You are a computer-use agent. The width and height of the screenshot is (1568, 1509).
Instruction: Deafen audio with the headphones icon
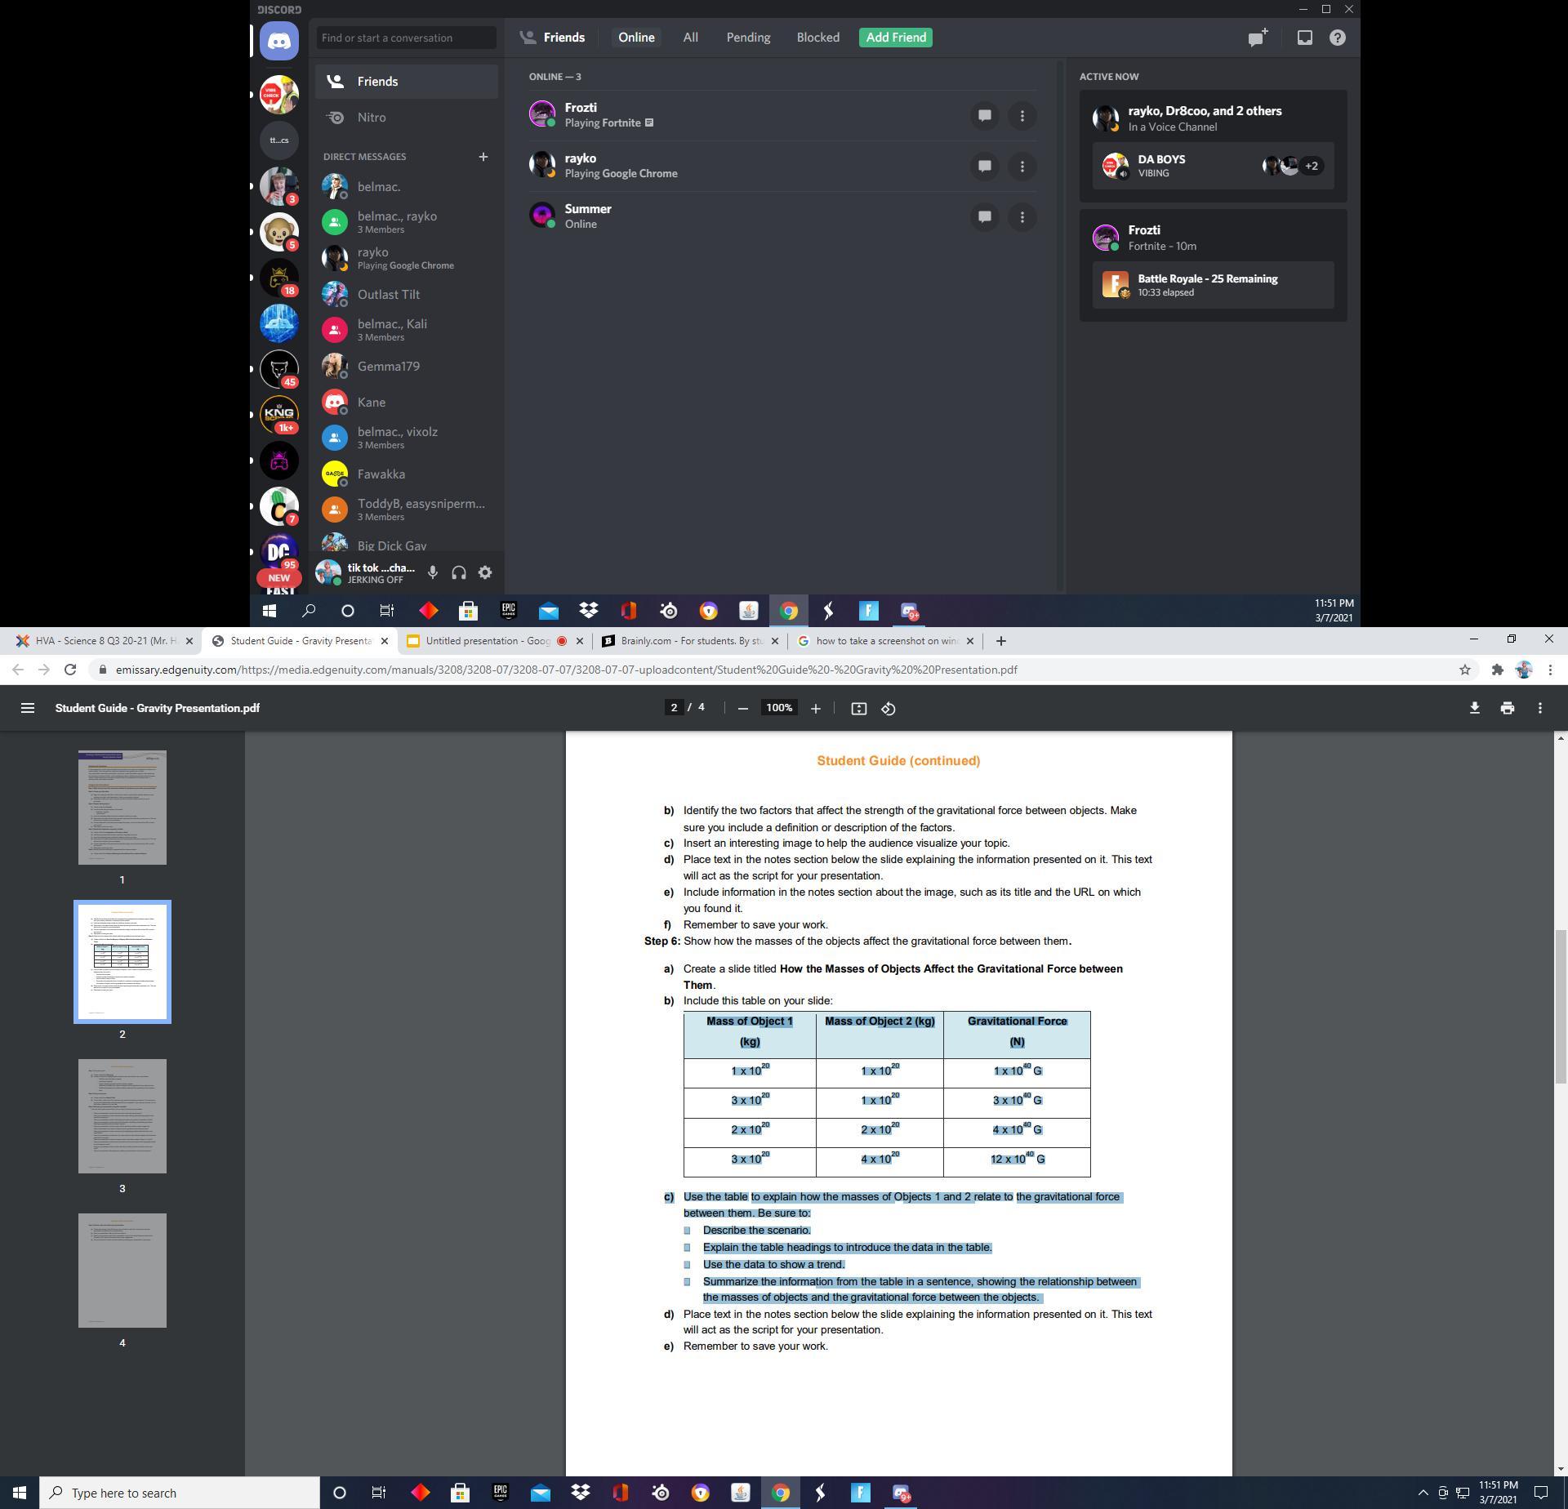point(459,572)
